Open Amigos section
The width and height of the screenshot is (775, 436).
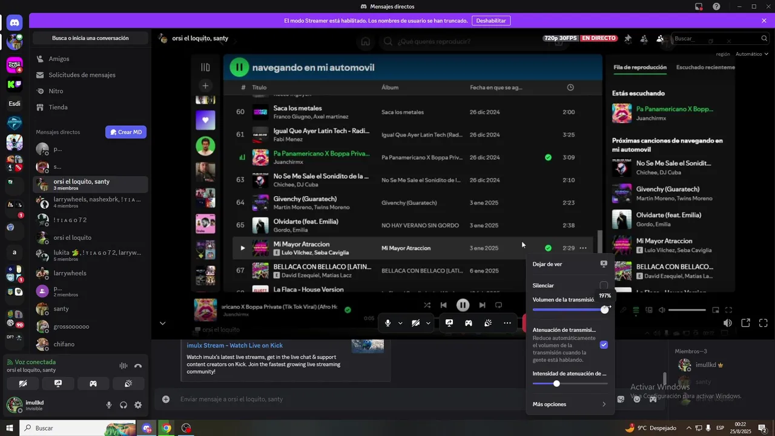pos(90,59)
